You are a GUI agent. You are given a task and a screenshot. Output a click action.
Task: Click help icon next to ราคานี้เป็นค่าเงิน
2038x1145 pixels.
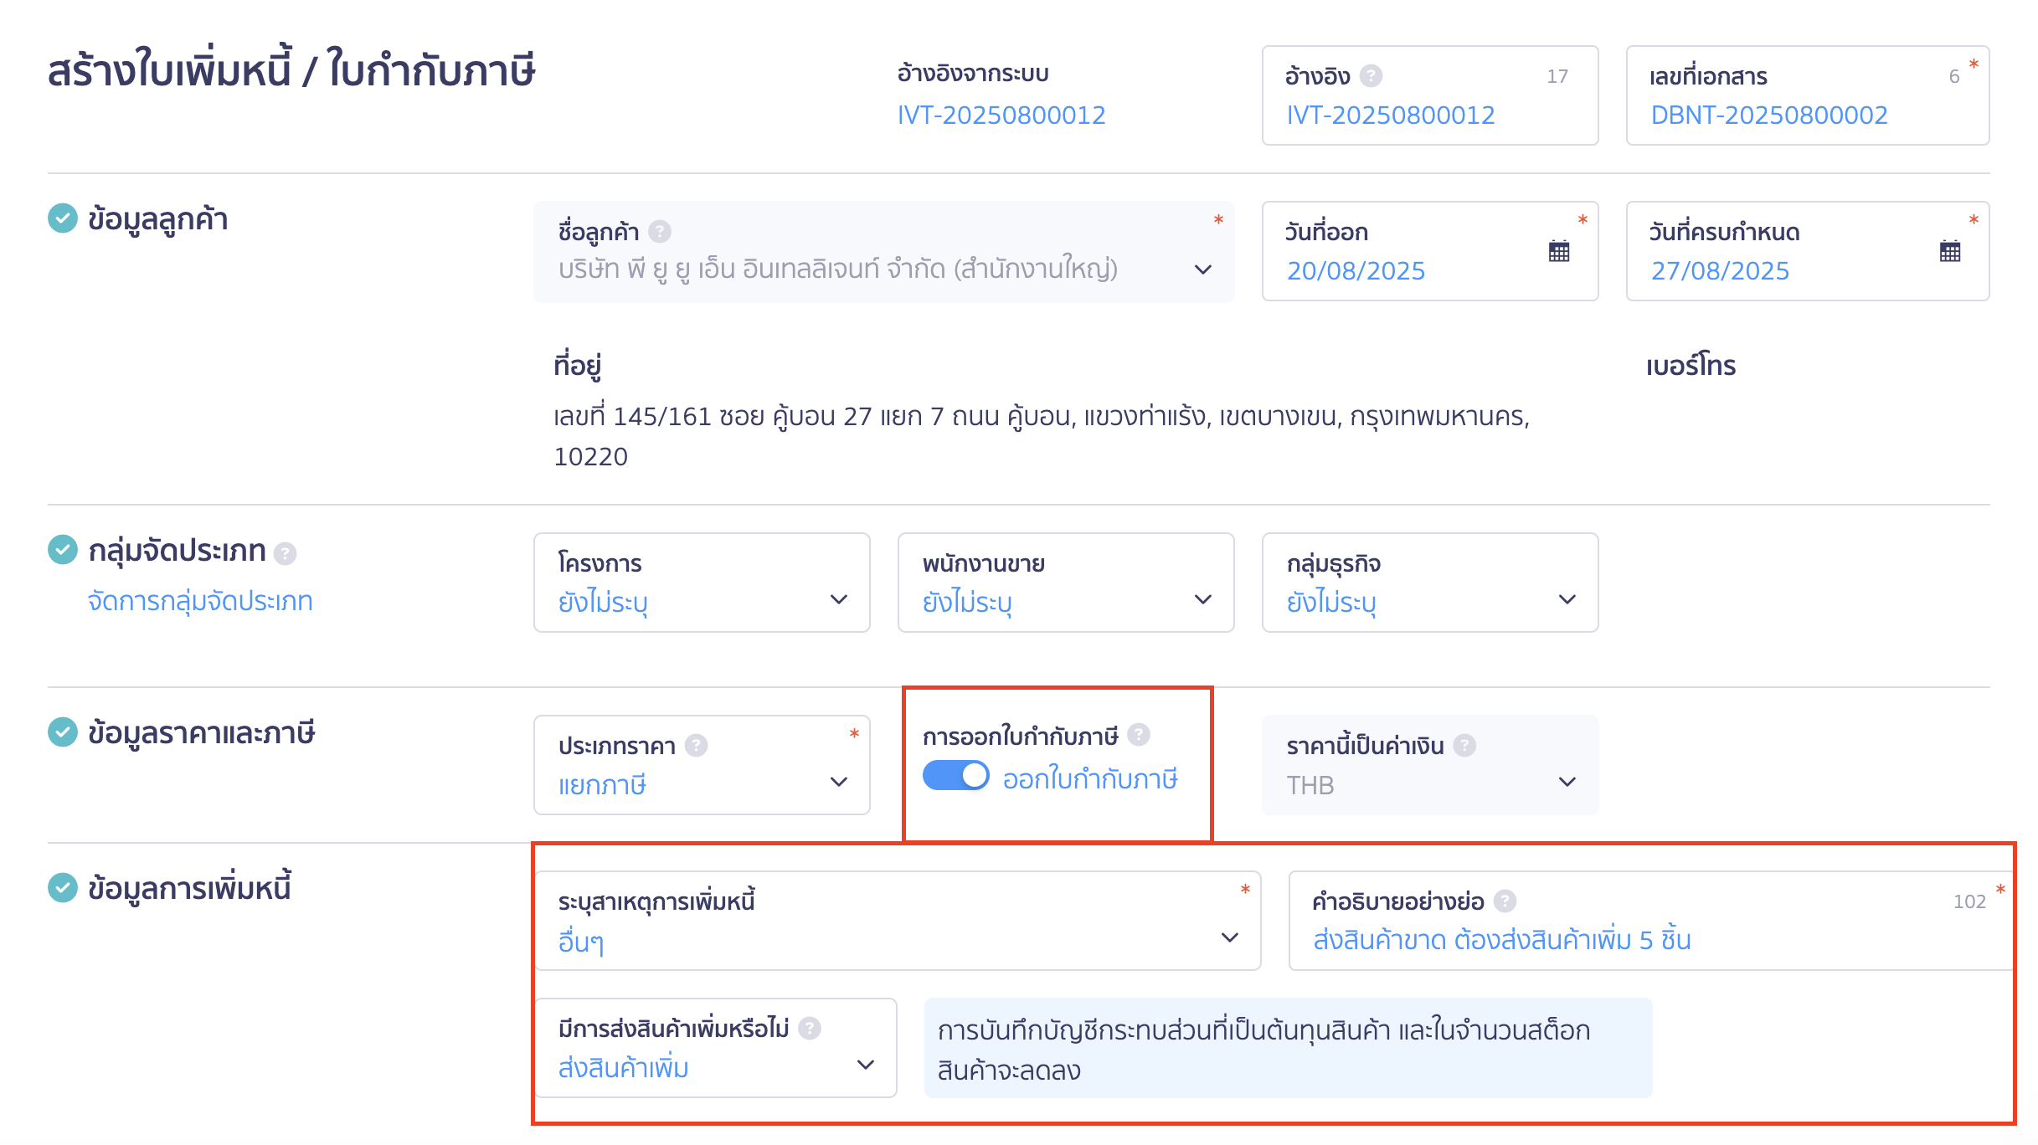[x=1464, y=746]
